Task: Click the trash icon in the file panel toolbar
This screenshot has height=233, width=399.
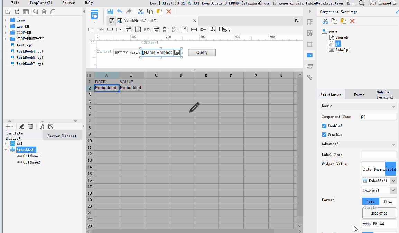Action: 44,12
